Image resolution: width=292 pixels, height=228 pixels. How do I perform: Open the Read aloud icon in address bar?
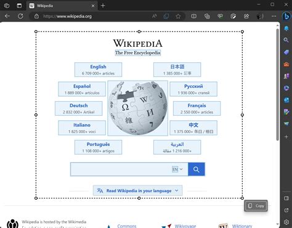click(x=155, y=16)
